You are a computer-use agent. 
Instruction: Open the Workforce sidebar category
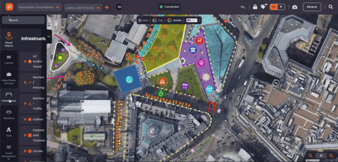pyautogui.click(x=9, y=114)
